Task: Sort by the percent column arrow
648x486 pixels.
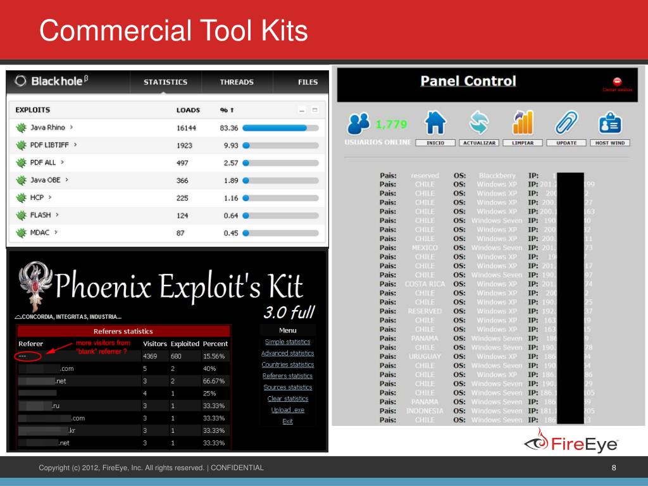Action: 232,110
